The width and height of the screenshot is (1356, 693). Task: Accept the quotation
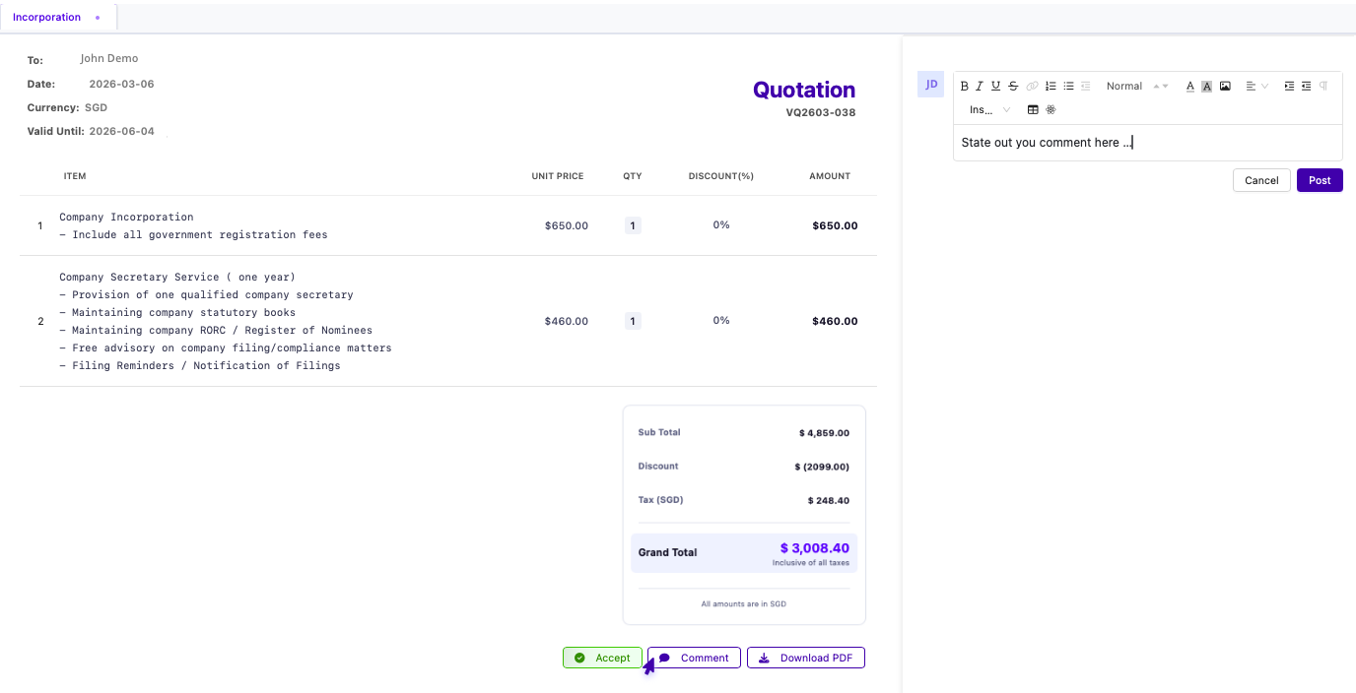point(602,658)
